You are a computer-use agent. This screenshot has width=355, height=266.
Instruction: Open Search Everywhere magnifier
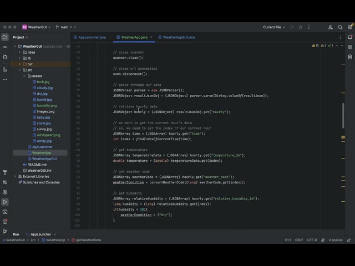(340, 27)
